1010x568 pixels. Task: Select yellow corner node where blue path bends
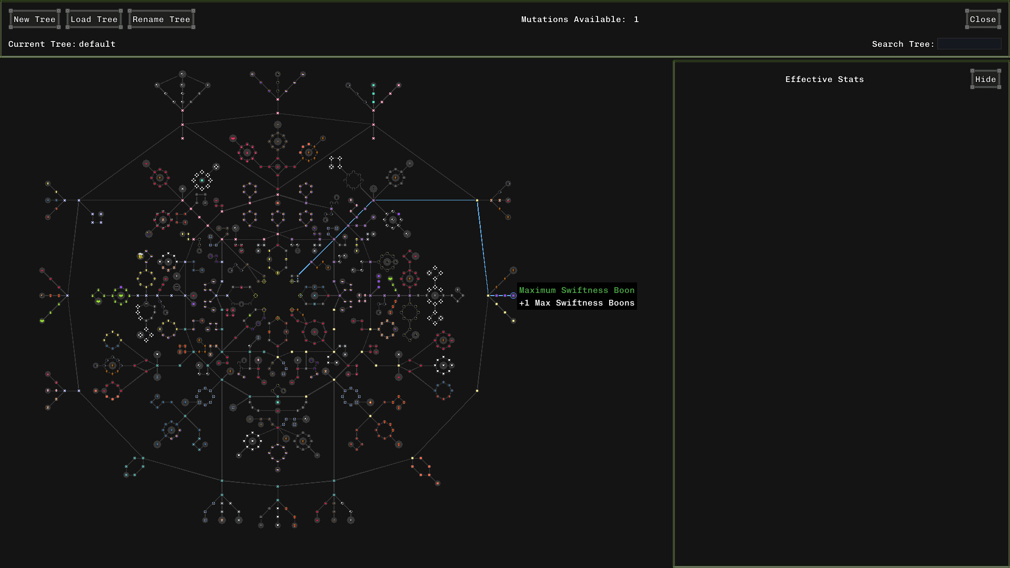(x=477, y=200)
